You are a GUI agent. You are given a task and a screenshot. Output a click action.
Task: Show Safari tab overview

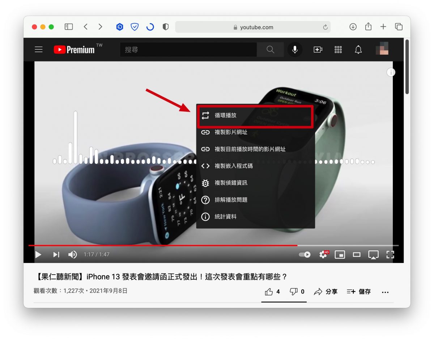399,27
